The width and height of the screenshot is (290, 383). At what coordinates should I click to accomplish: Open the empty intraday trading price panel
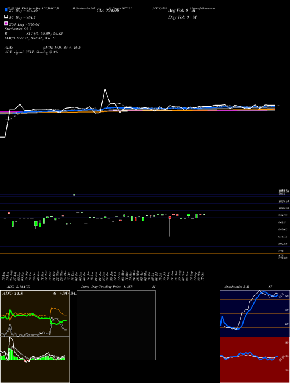pos(116,325)
